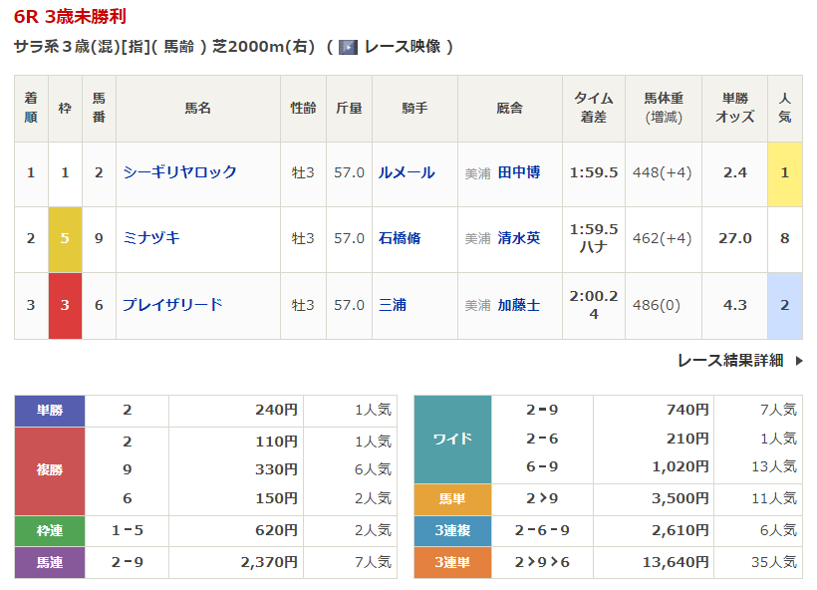This screenshot has width=817, height=590.
Task: Click the 単勝 payout label
Action: [x=50, y=411]
